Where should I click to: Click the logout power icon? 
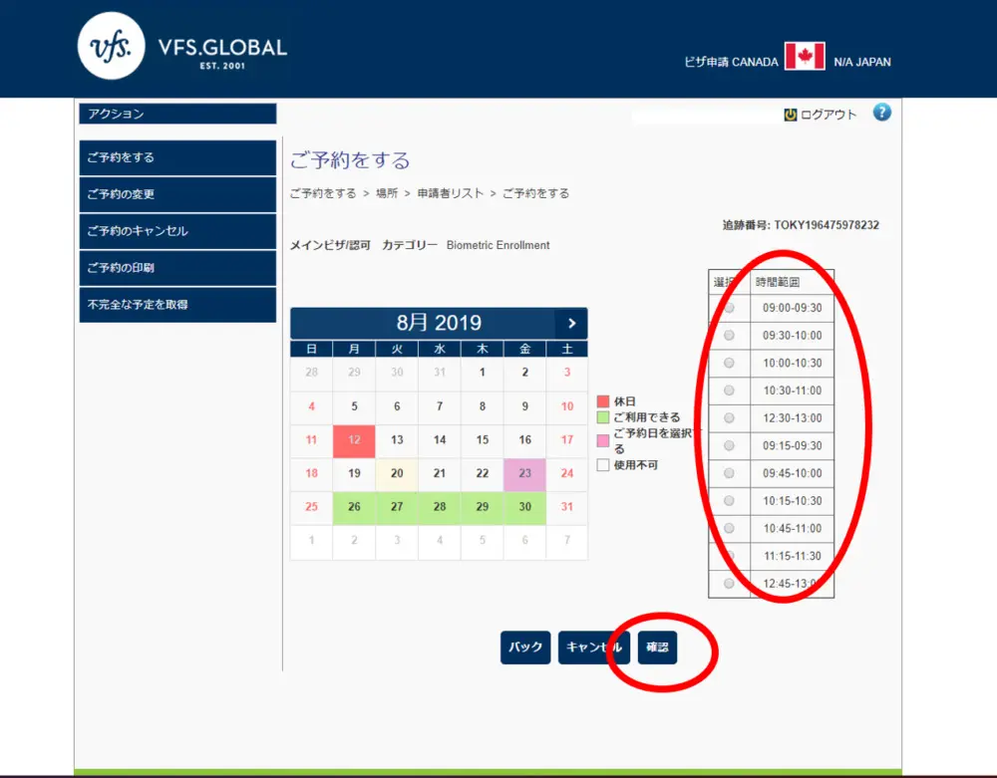tap(791, 115)
